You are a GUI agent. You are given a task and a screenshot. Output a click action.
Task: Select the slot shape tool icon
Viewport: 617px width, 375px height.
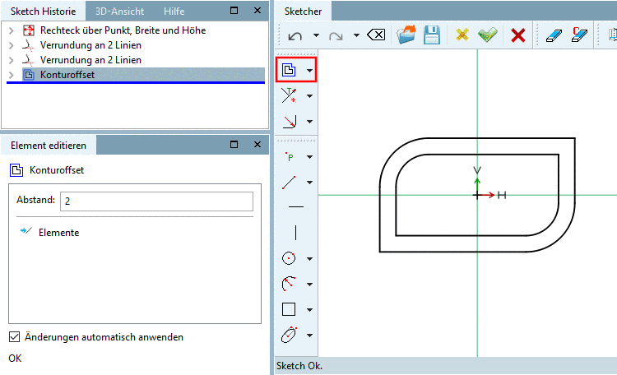pos(289,335)
